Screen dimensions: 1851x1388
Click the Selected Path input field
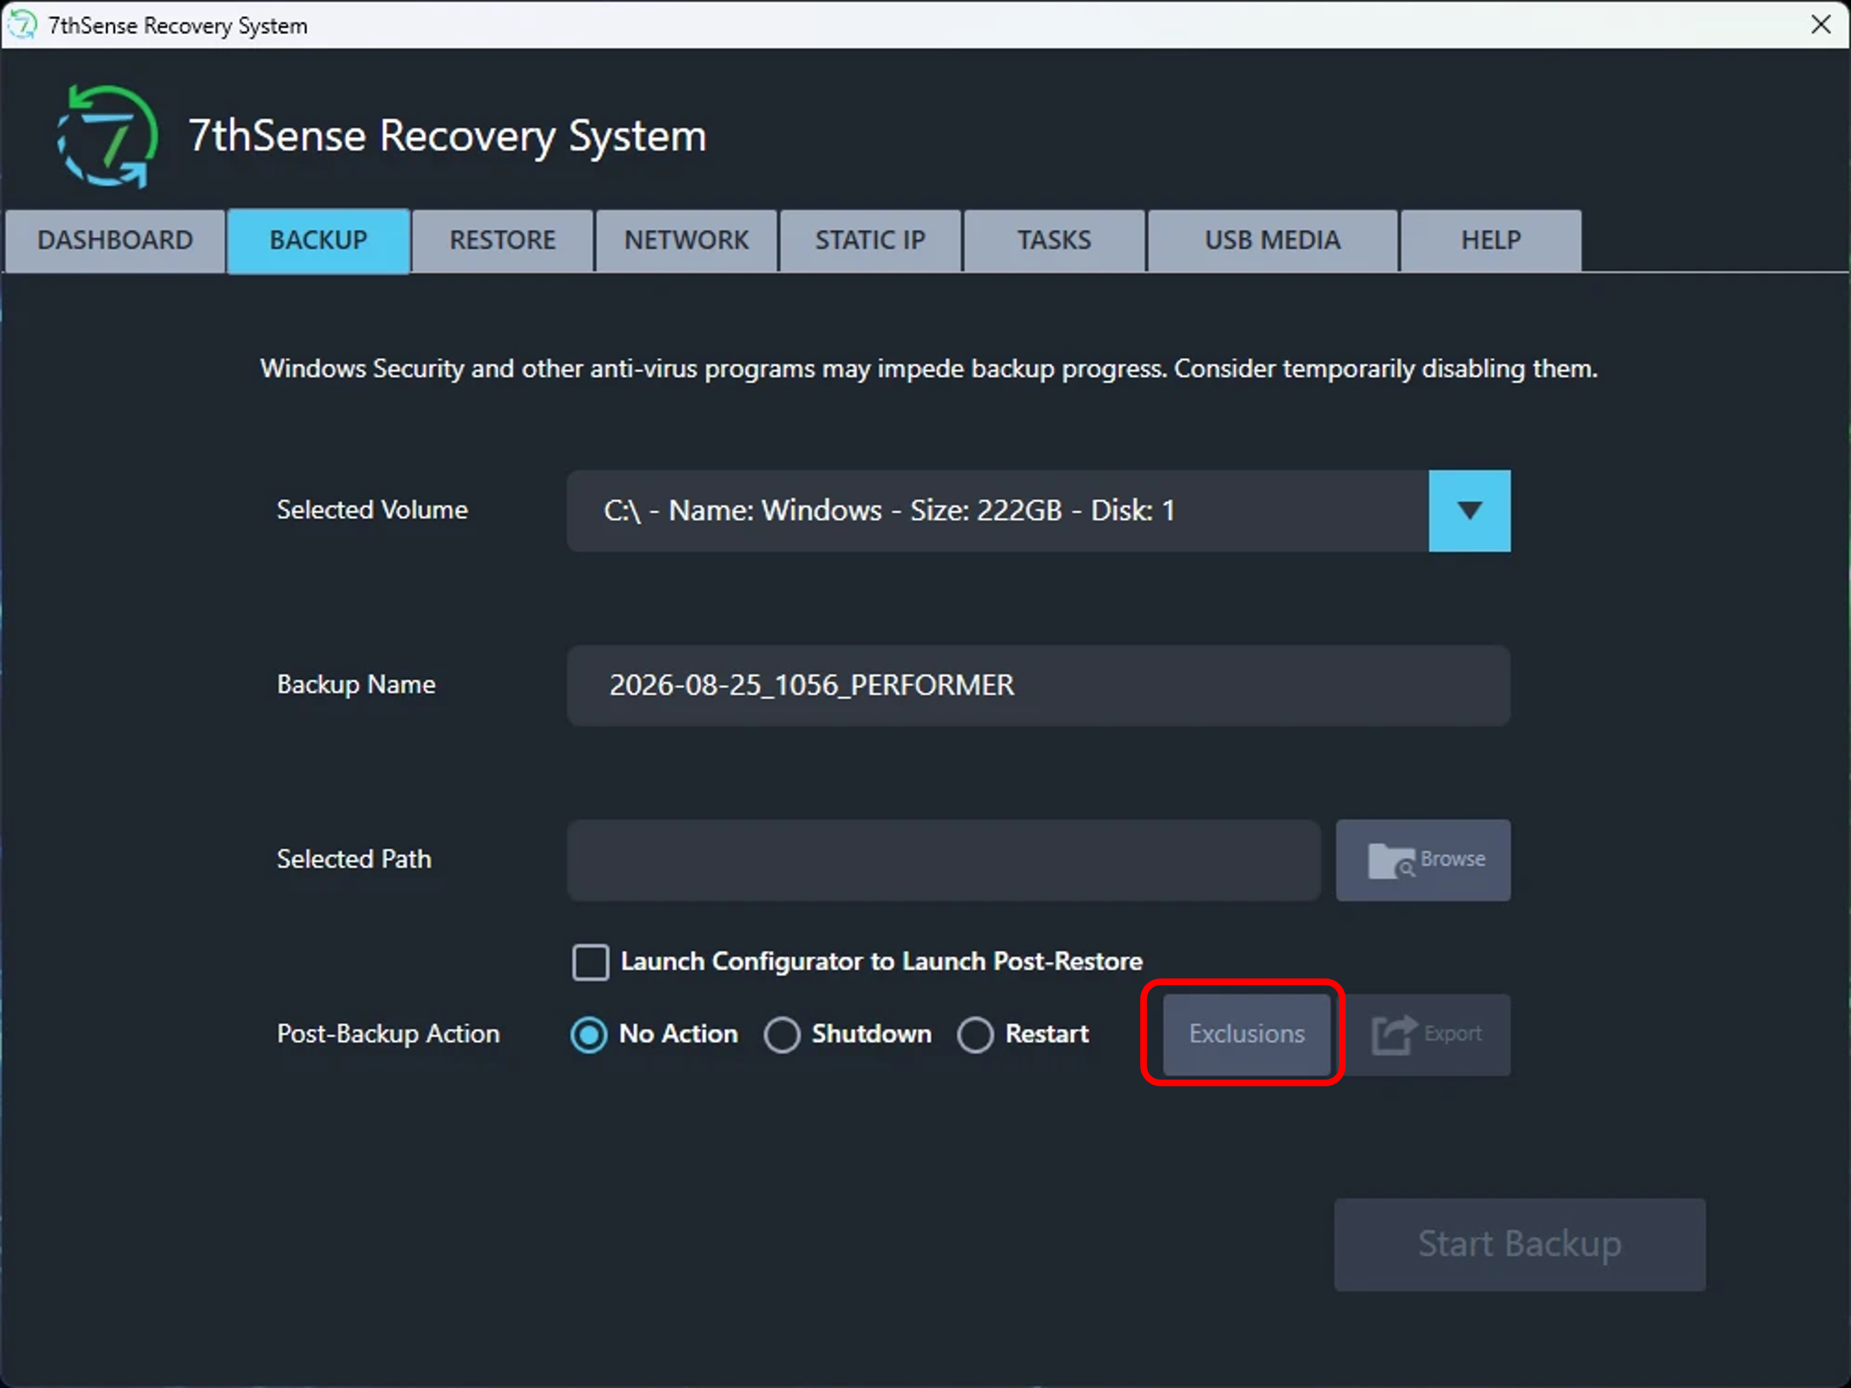pos(944,860)
